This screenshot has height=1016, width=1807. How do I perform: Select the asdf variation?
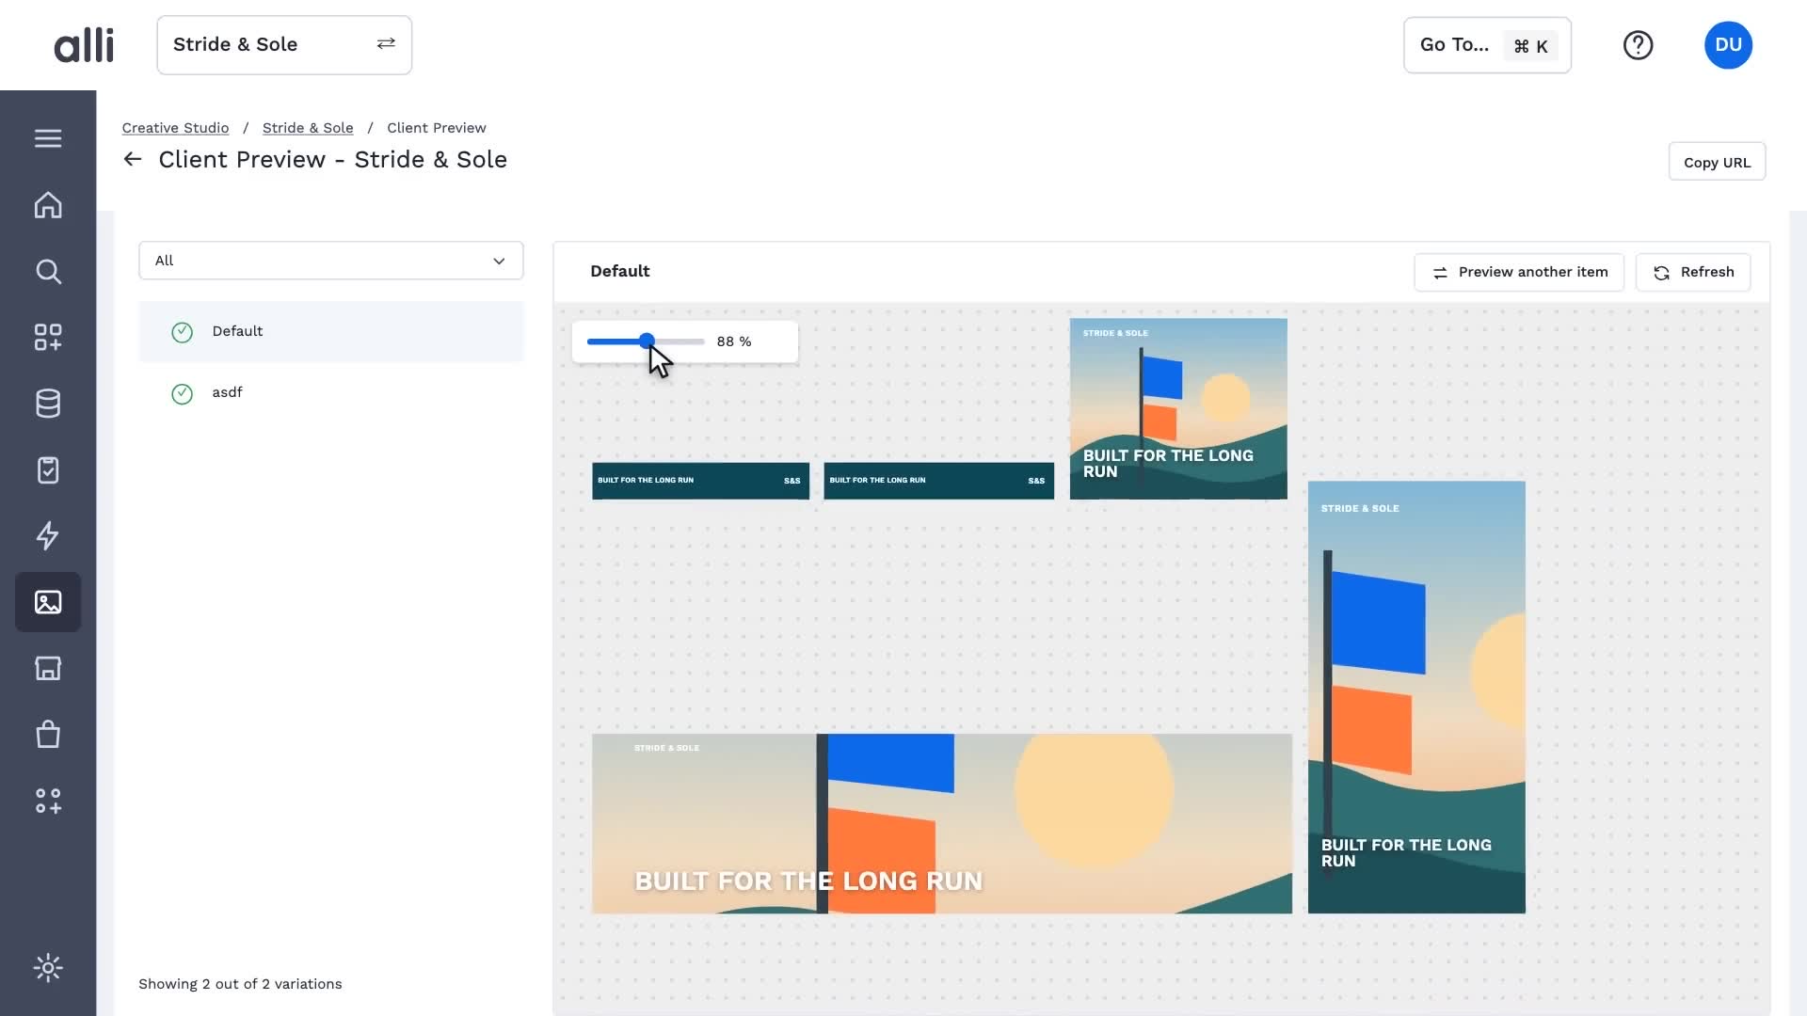(x=331, y=392)
